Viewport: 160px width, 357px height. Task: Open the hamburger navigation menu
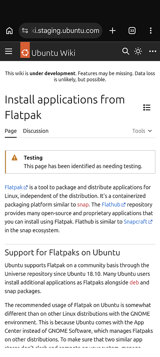pos(9,51)
